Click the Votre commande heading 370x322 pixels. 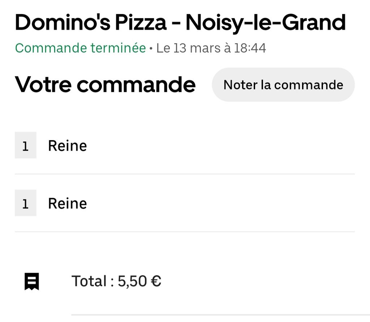pos(105,85)
